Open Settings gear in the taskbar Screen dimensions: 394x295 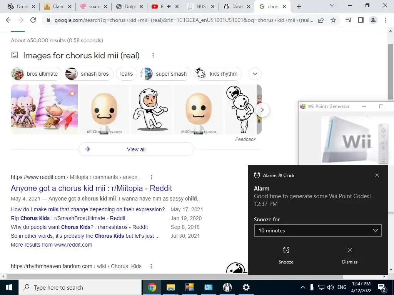(x=246, y=287)
